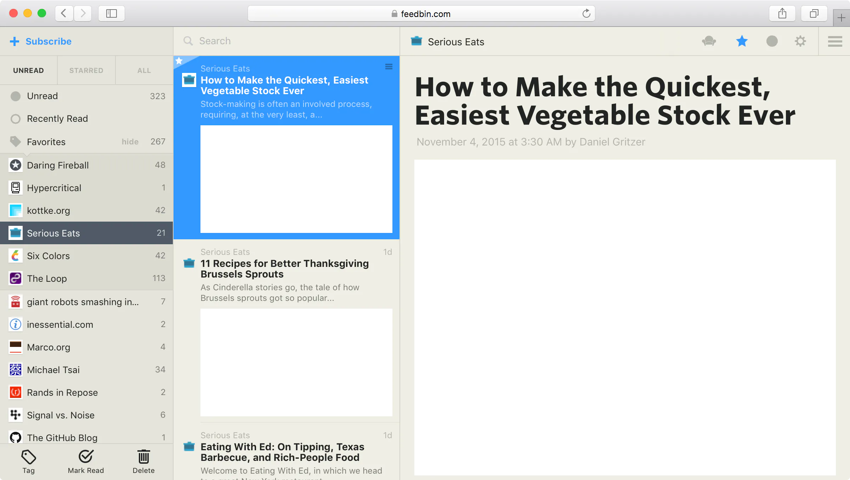Open the entry menu on the selected article card
The height and width of the screenshot is (480, 850).
(389, 67)
